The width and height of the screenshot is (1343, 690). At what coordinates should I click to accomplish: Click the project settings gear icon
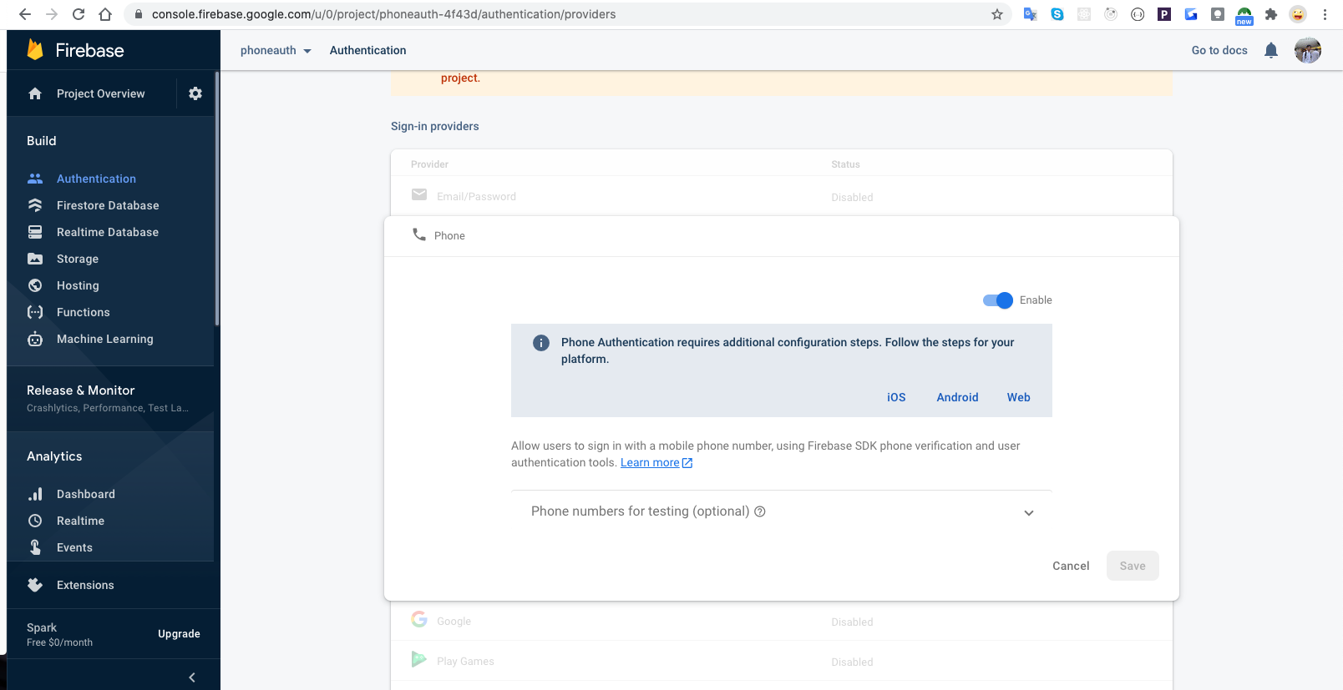[195, 93]
